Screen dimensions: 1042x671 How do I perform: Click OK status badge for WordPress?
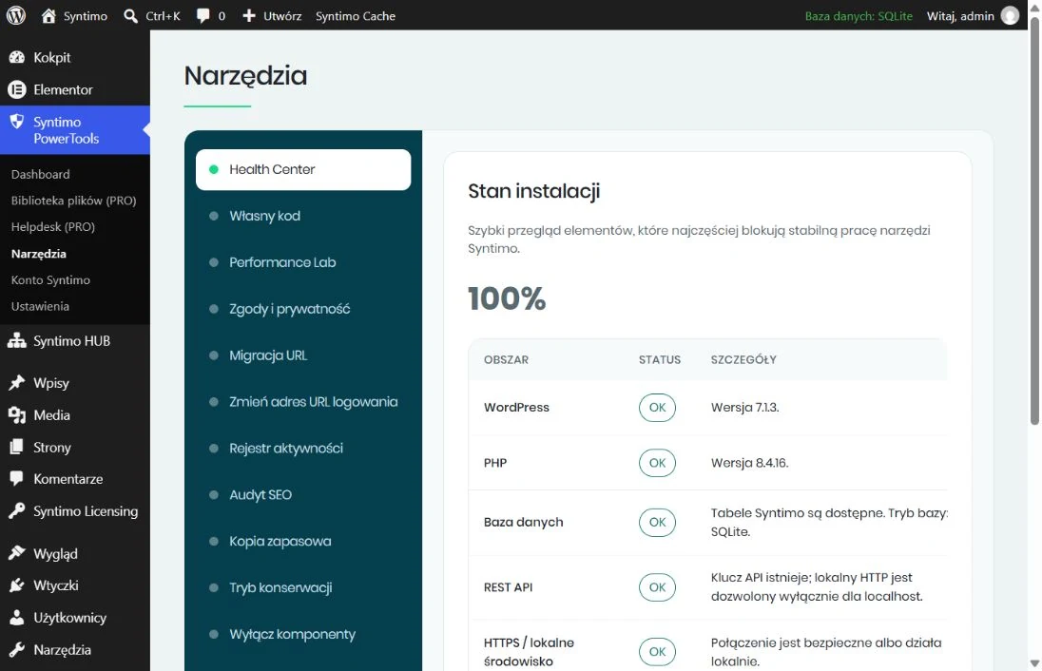point(657,407)
